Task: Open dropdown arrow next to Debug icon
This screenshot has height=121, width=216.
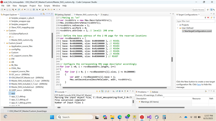Action: 40,9
